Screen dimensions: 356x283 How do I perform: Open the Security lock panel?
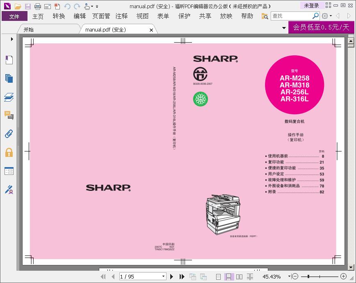pos(9,152)
